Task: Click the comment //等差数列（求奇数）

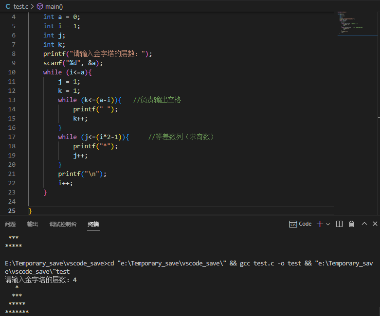Action: coord(181,137)
